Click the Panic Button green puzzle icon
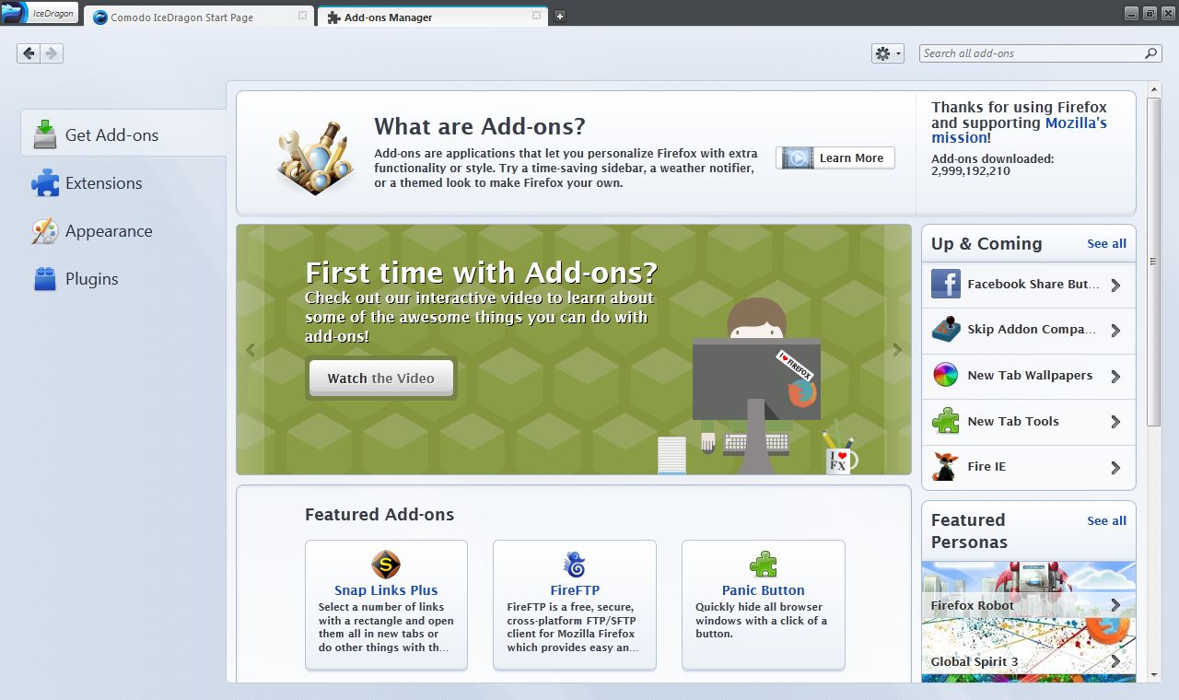 point(764,564)
